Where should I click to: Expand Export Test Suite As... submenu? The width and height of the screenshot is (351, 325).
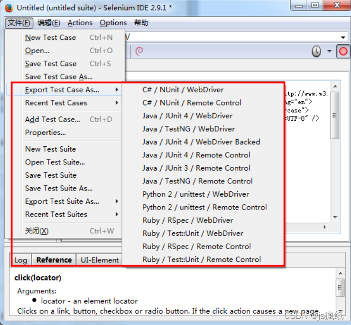pyautogui.click(x=65, y=201)
